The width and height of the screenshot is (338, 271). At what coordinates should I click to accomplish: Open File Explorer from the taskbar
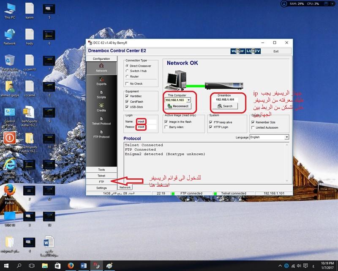click(x=45, y=265)
